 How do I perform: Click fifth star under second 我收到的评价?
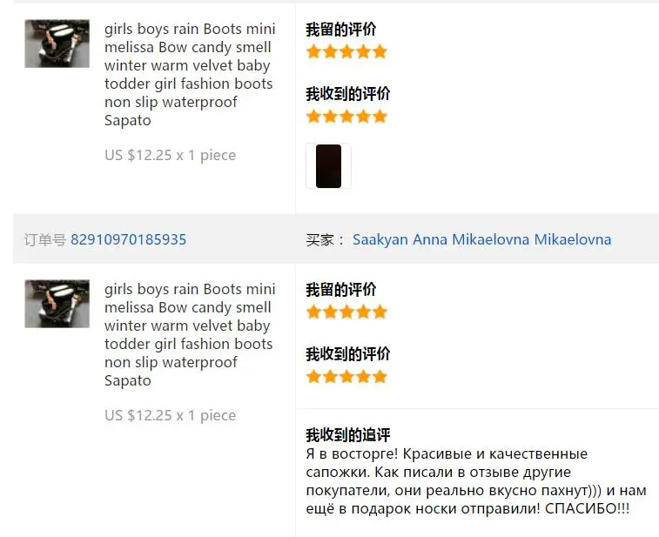[x=380, y=377]
